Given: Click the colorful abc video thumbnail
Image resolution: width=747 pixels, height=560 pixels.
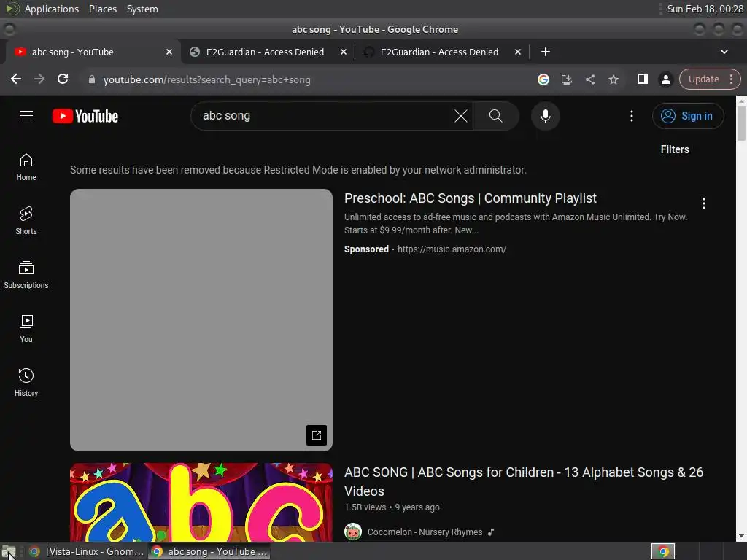Looking at the screenshot, I should (201, 502).
